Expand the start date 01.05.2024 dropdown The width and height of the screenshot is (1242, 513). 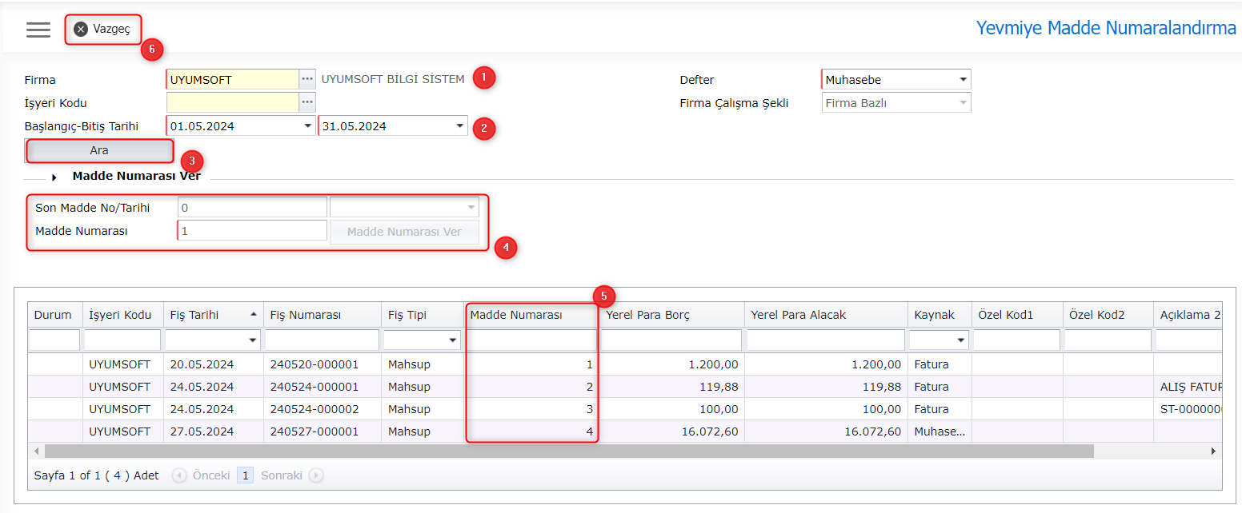tap(308, 126)
